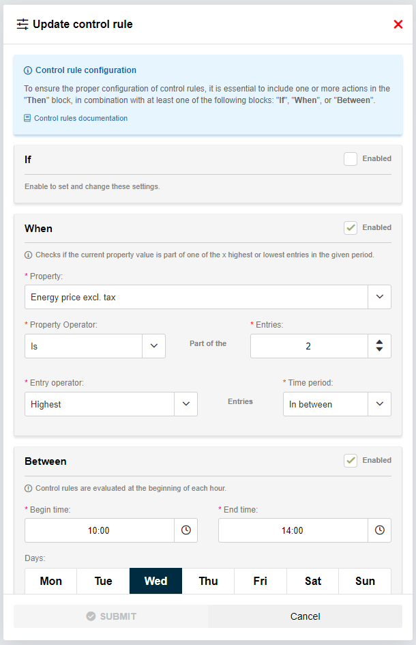The image size is (416, 645).
Task: Open the Entry operator Highest dropdown
Action: tap(185, 404)
